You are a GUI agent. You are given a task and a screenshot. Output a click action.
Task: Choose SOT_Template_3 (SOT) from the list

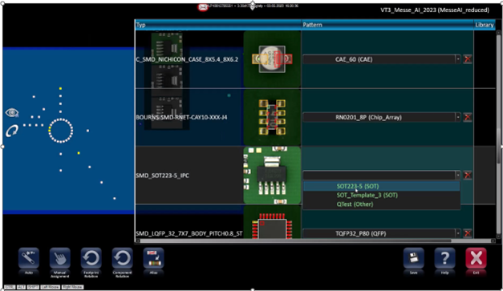click(381, 195)
